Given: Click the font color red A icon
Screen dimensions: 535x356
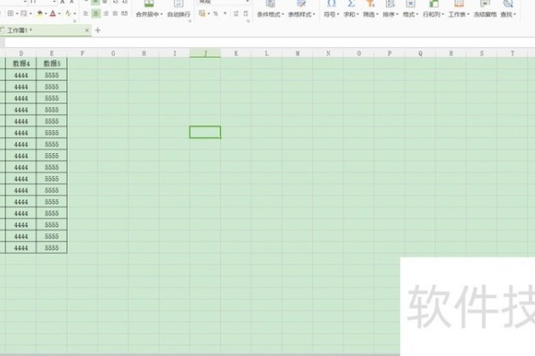Looking at the screenshot, I should 53,13.
